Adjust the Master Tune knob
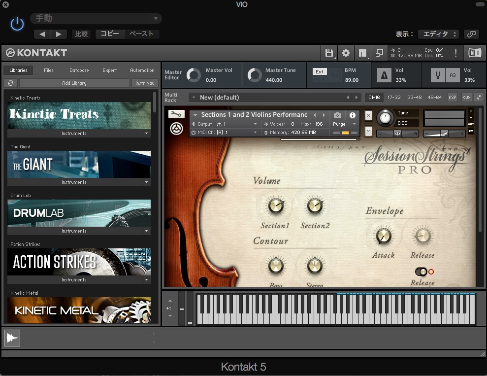 [x=255, y=75]
